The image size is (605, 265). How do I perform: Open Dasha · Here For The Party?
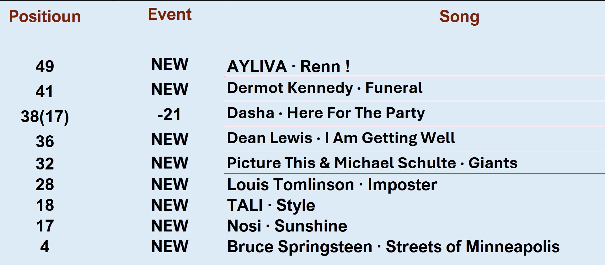click(x=326, y=113)
